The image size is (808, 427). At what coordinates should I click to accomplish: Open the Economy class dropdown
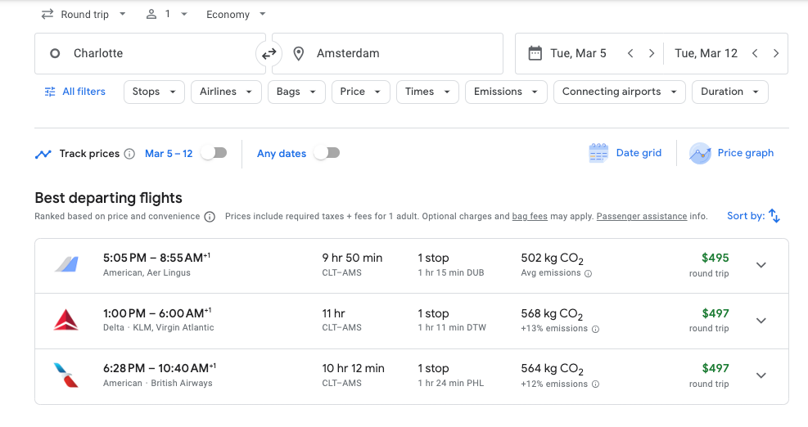pyautogui.click(x=237, y=14)
